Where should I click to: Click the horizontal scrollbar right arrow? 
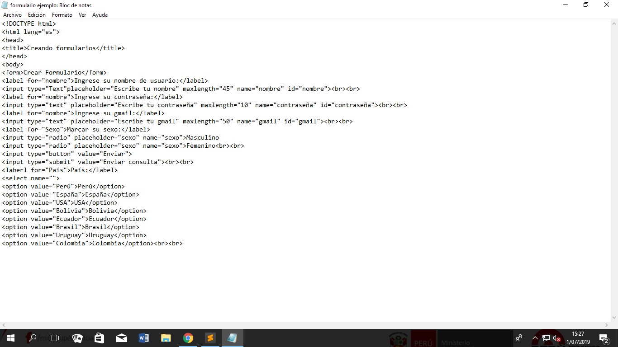coord(607,325)
